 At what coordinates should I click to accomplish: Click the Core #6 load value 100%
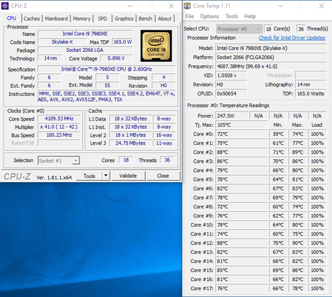coord(317,188)
